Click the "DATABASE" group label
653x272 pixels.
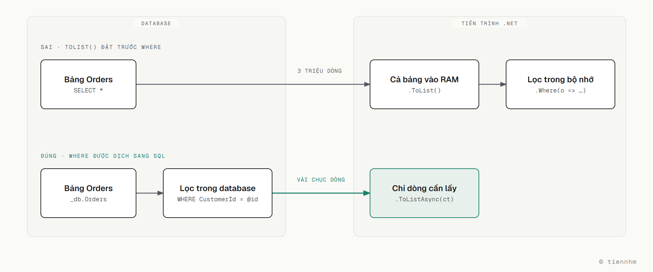(x=156, y=23)
